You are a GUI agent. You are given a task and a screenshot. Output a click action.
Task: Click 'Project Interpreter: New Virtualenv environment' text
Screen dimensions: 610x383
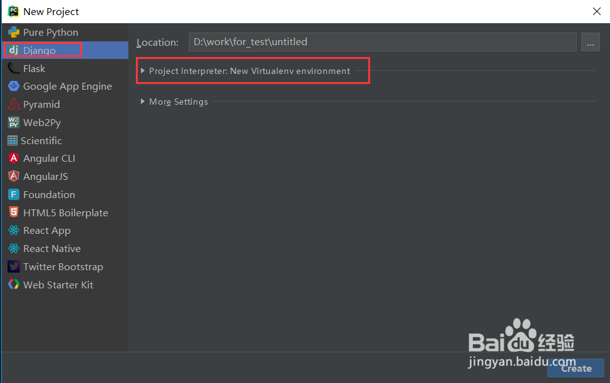[x=249, y=71]
